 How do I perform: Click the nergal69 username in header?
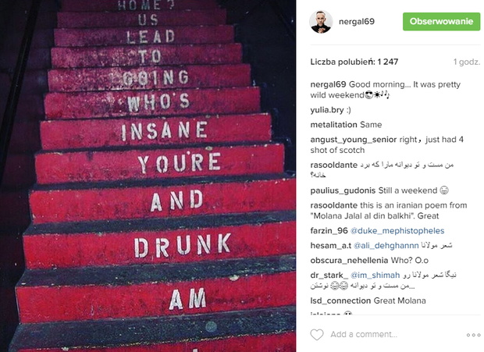(357, 22)
